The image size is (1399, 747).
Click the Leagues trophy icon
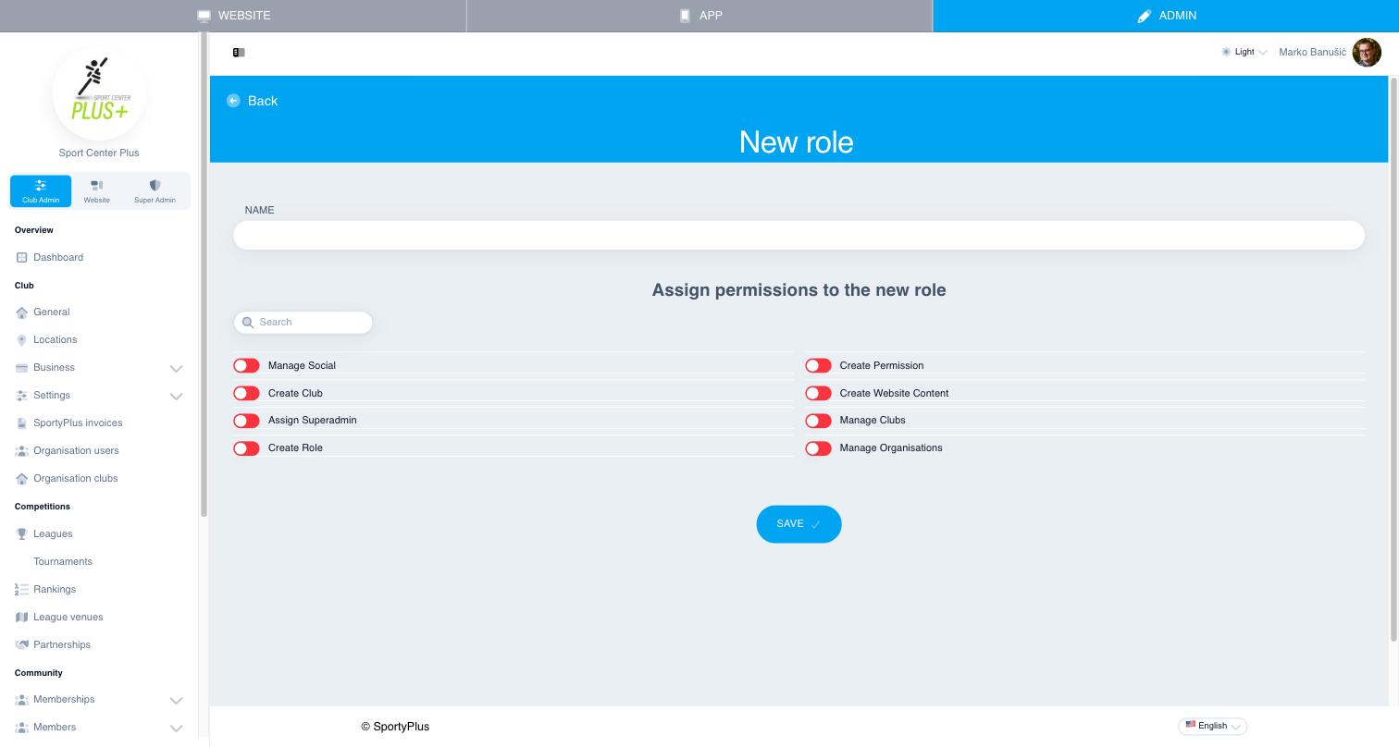click(22, 534)
